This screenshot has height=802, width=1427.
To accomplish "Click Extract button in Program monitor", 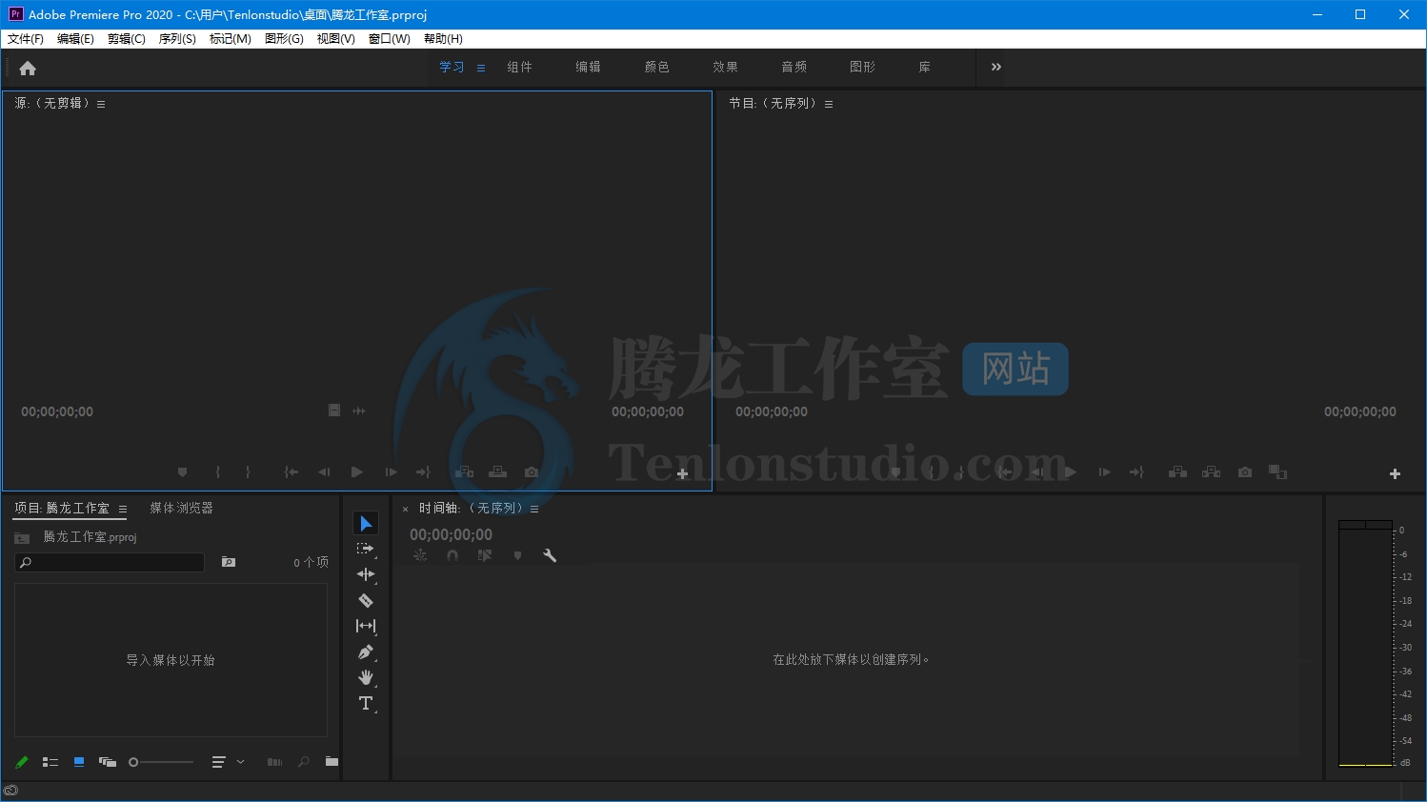I will (1212, 472).
